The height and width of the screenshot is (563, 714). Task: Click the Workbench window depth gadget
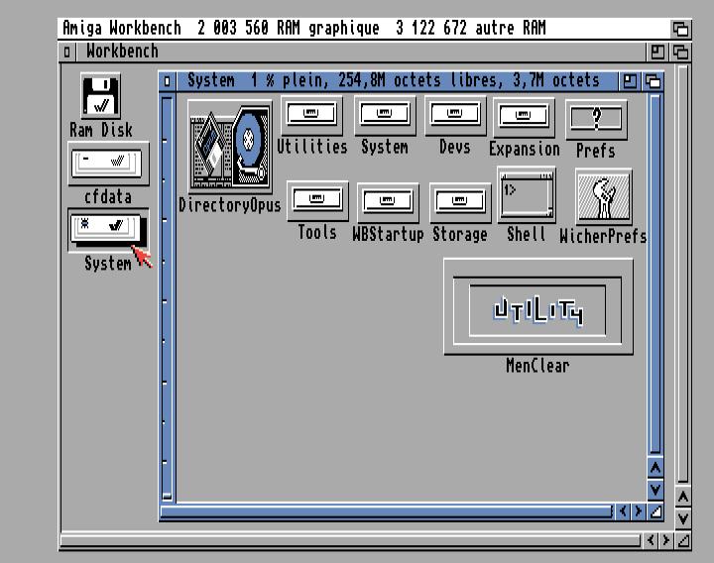(x=680, y=52)
